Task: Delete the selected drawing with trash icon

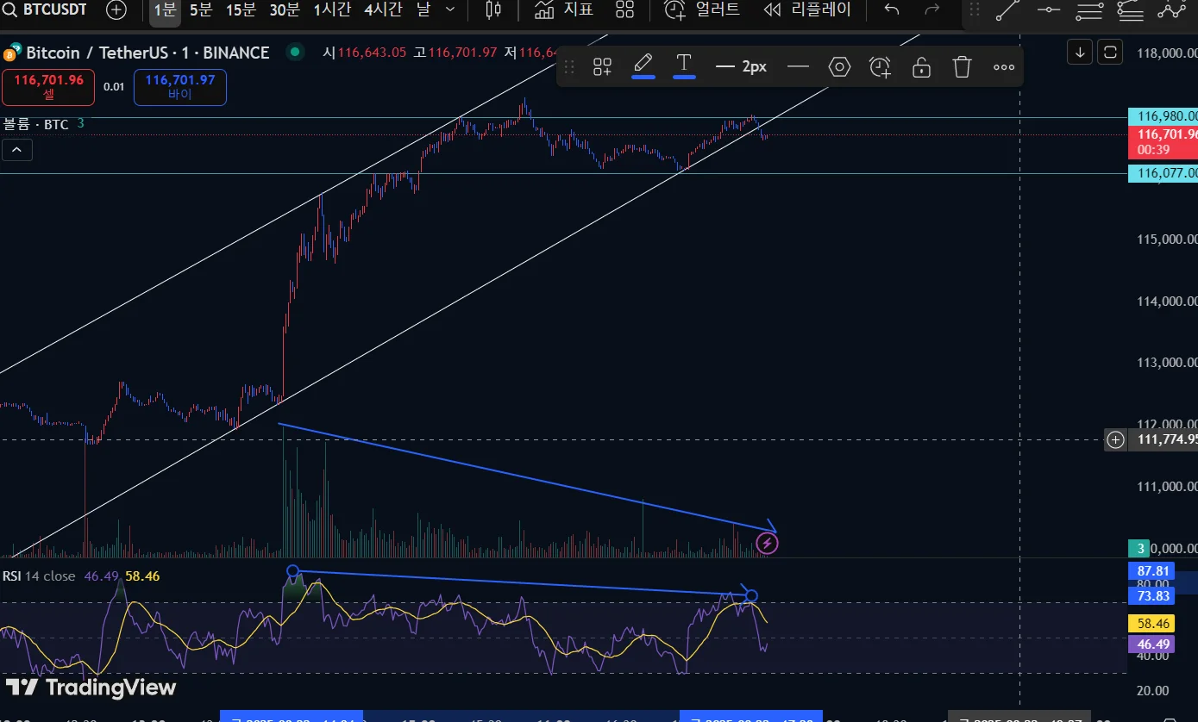Action: (963, 66)
